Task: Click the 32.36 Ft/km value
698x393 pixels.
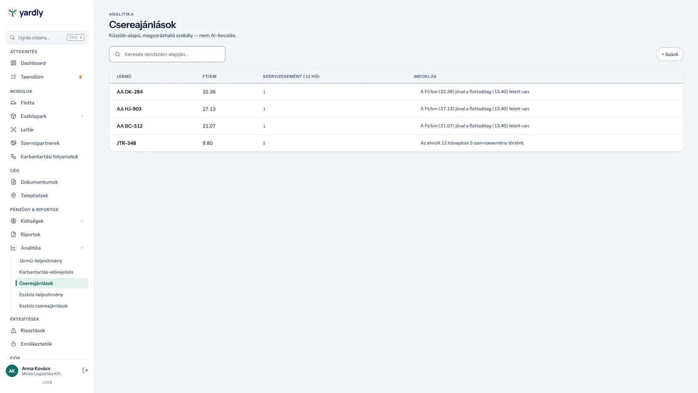Action: [x=209, y=92]
